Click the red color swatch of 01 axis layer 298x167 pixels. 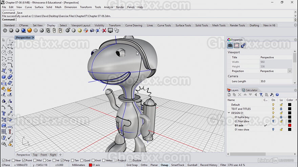(x=290, y=126)
